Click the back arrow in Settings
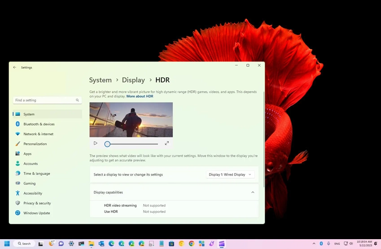This screenshot has height=249, width=381. coord(15,67)
